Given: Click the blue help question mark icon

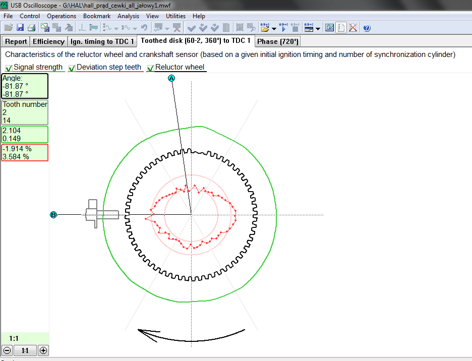Looking at the screenshot, I should (367, 28).
